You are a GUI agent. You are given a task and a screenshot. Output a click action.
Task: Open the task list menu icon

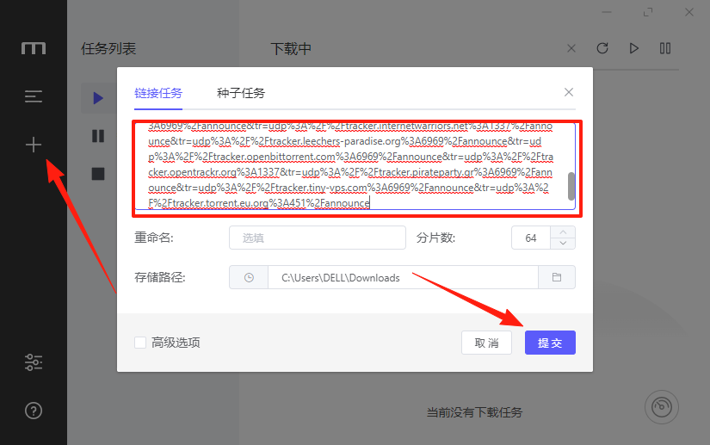pos(34,97)
